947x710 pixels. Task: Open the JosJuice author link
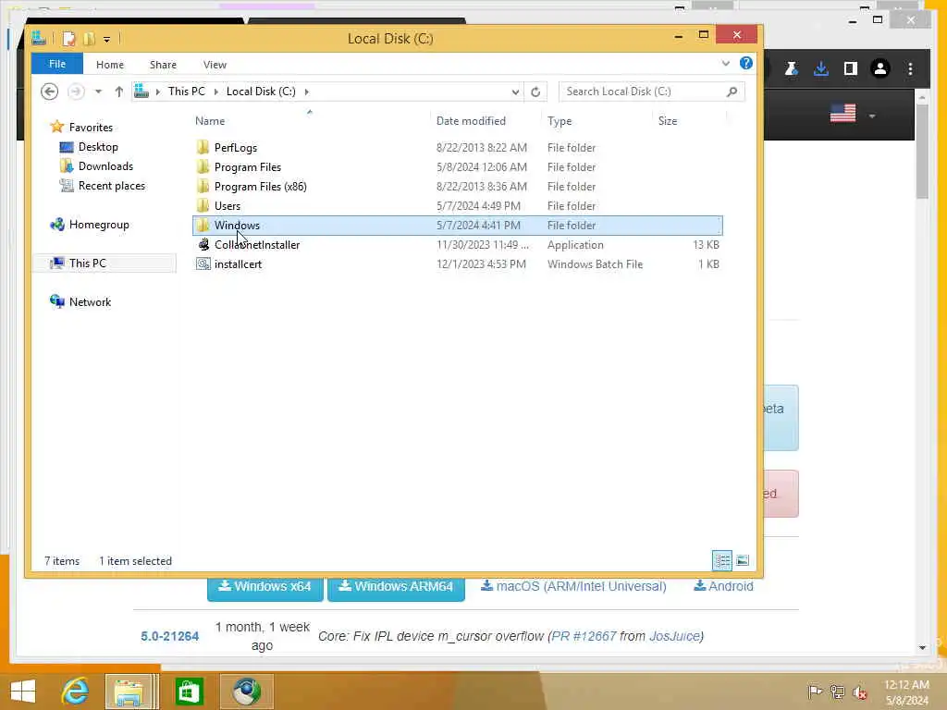(674, 636)
